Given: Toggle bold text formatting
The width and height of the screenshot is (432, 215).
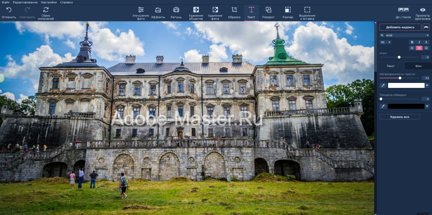Looking at the screenshot, I should point(412,42).
